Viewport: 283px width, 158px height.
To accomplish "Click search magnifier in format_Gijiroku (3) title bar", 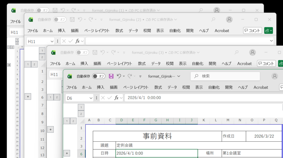I will tap(236, 52).
